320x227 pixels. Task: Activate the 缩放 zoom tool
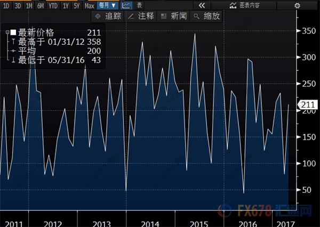207,17
